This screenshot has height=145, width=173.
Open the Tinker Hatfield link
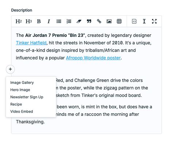tap(31, 43)
